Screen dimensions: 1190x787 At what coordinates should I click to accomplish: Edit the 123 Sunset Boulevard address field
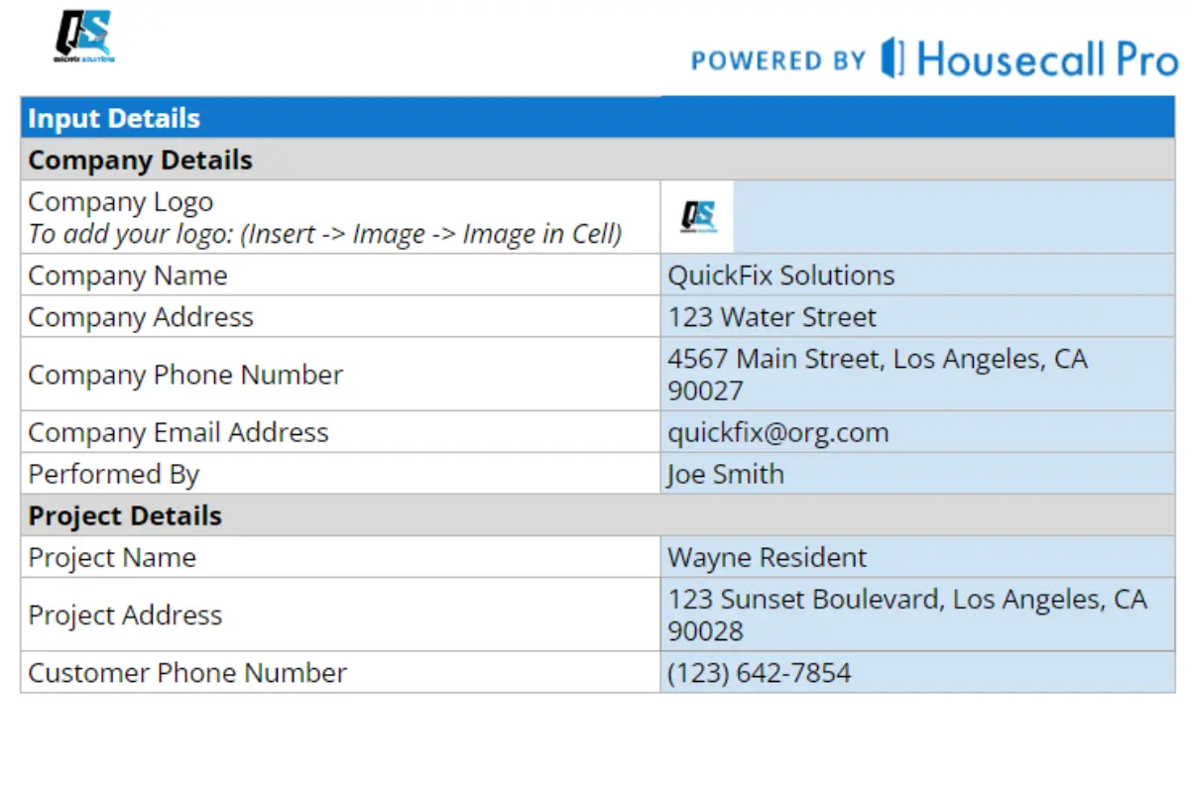click(917, 615)
